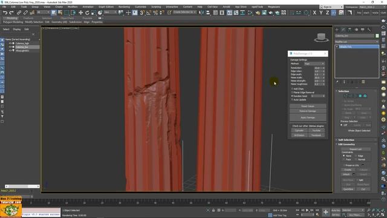387x218 pixels.
Task: Switch to the Modeling ribbon tab
Action: (x=11, y=18)
